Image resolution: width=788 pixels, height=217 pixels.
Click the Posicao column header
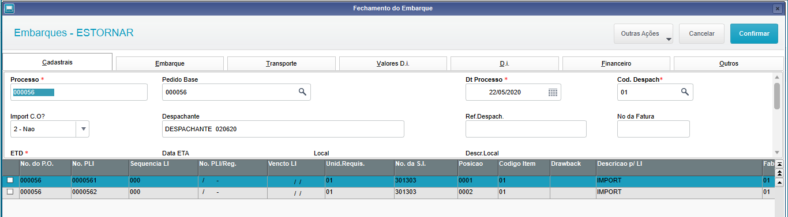(x=478, y=167)
